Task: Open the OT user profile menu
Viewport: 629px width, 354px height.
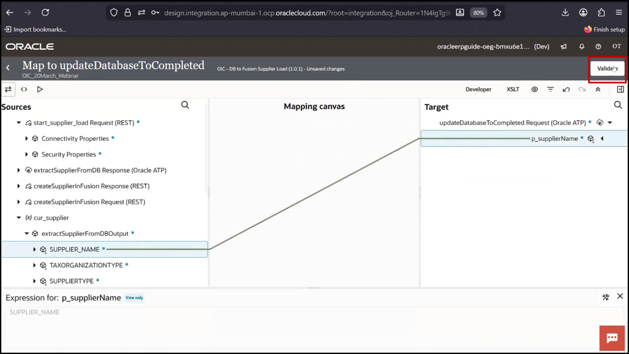Action: tap(617, 46)
